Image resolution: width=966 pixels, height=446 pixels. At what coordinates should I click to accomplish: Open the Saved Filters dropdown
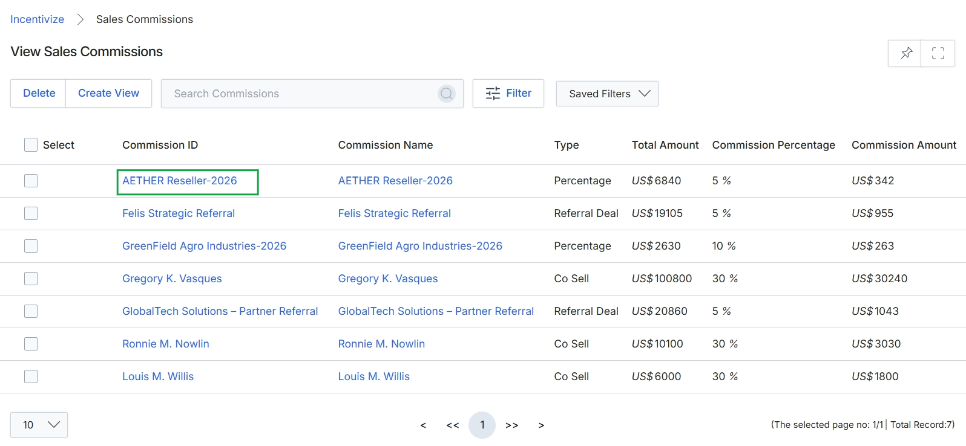pyautogui.click(x=607, y=94)
